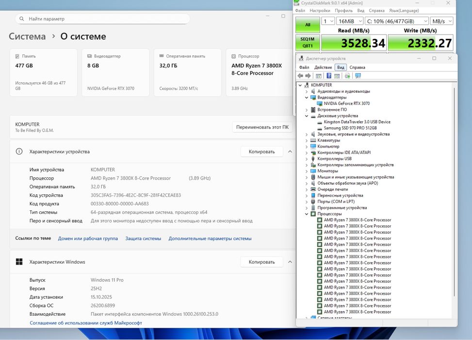The width and height of the screenshot is (472, 340).
Task: Open Вид menu in Device Manager
Action: tap(341, 67)
